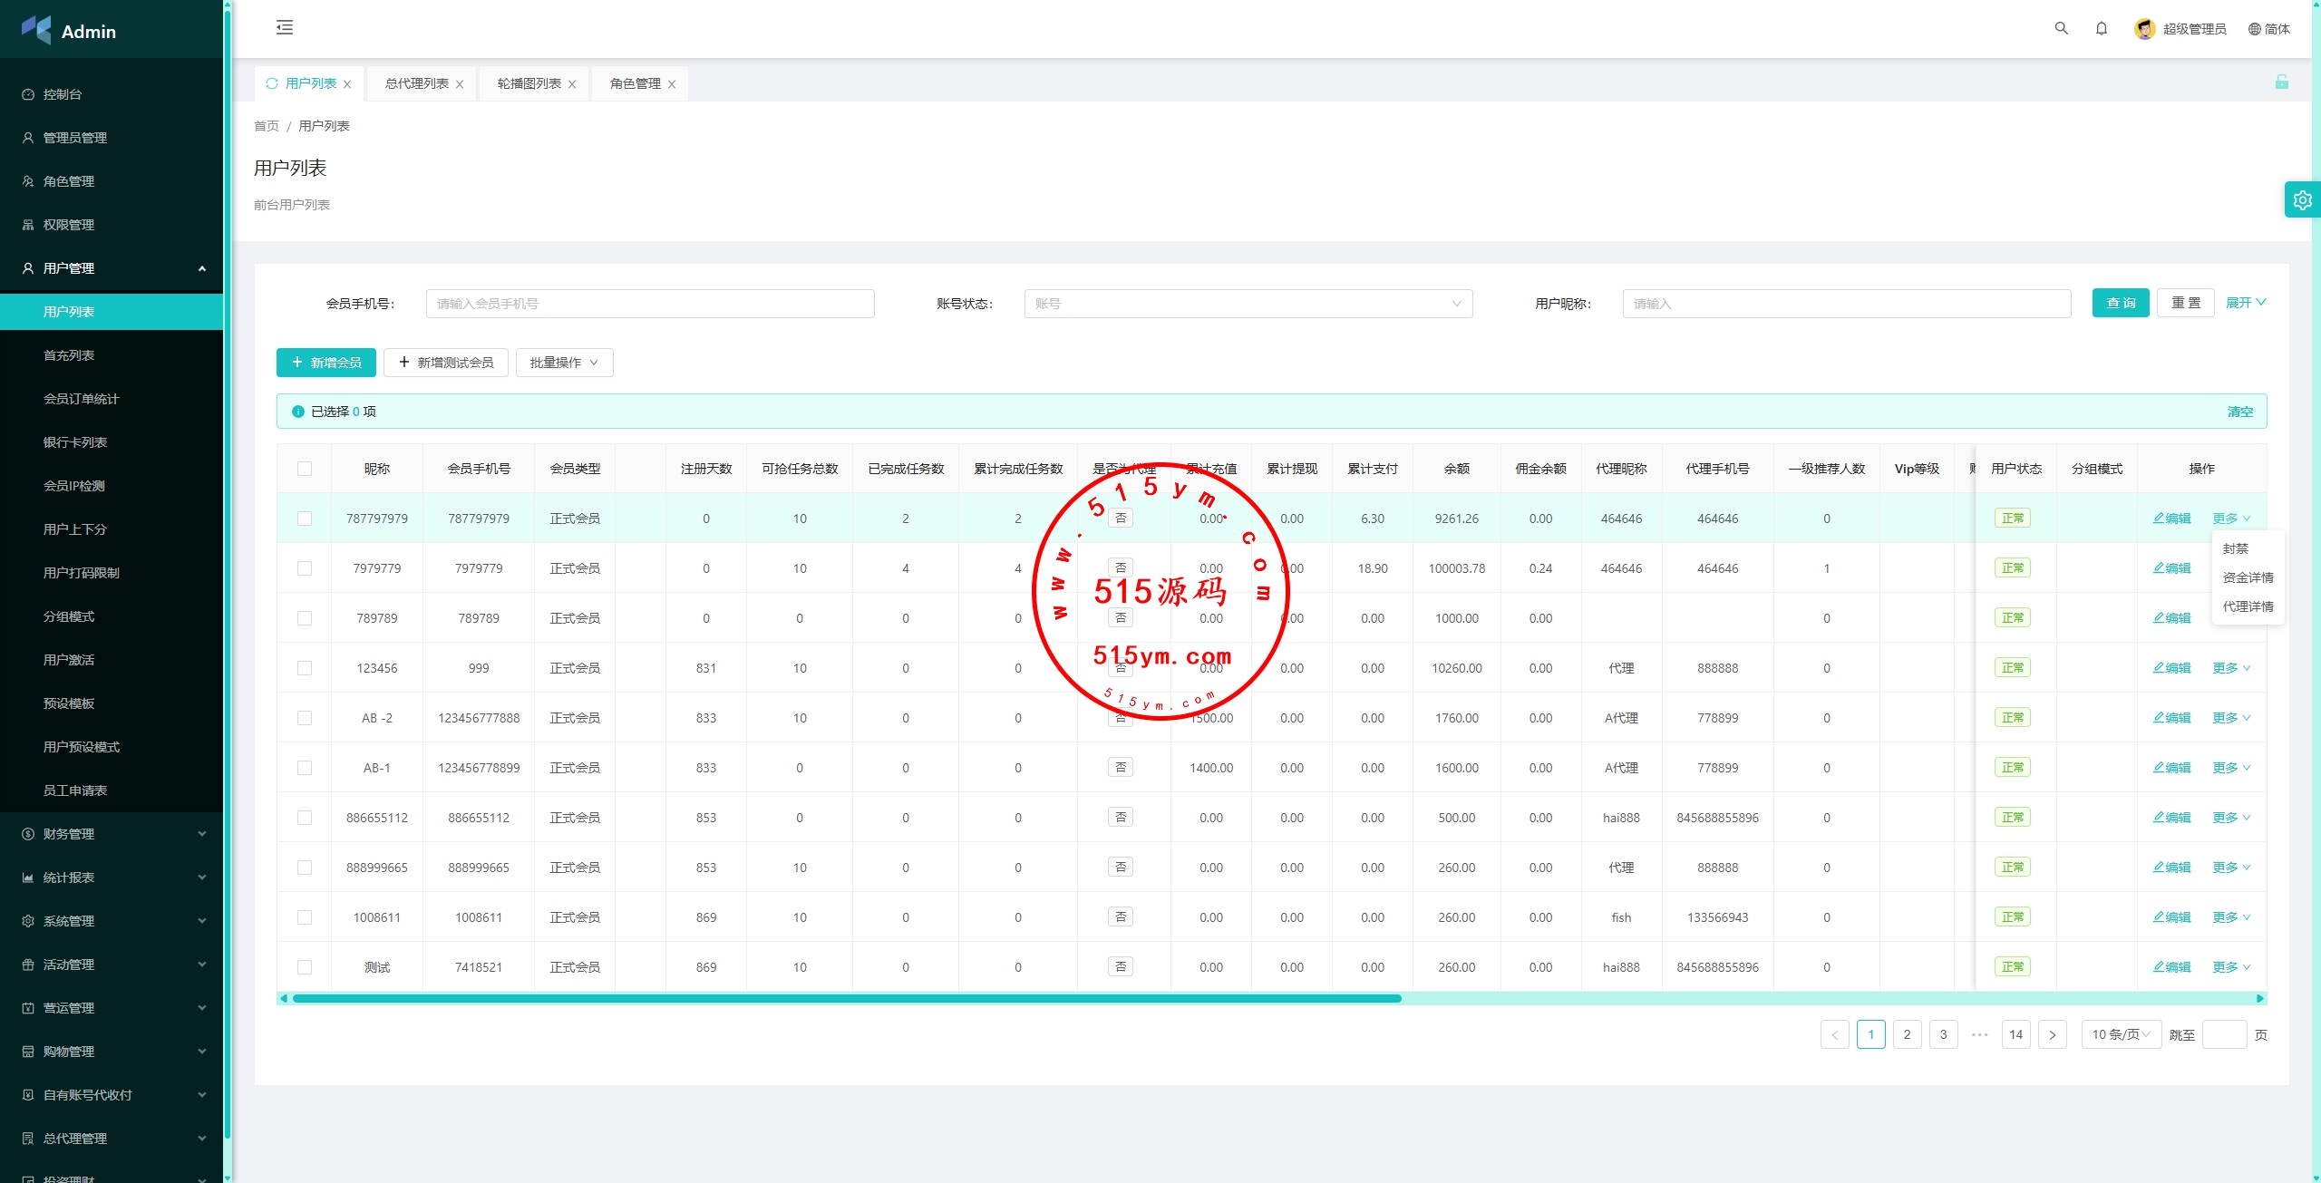
Task: Check the row checkbox for 787797979
Action: (x=305, y=519)
